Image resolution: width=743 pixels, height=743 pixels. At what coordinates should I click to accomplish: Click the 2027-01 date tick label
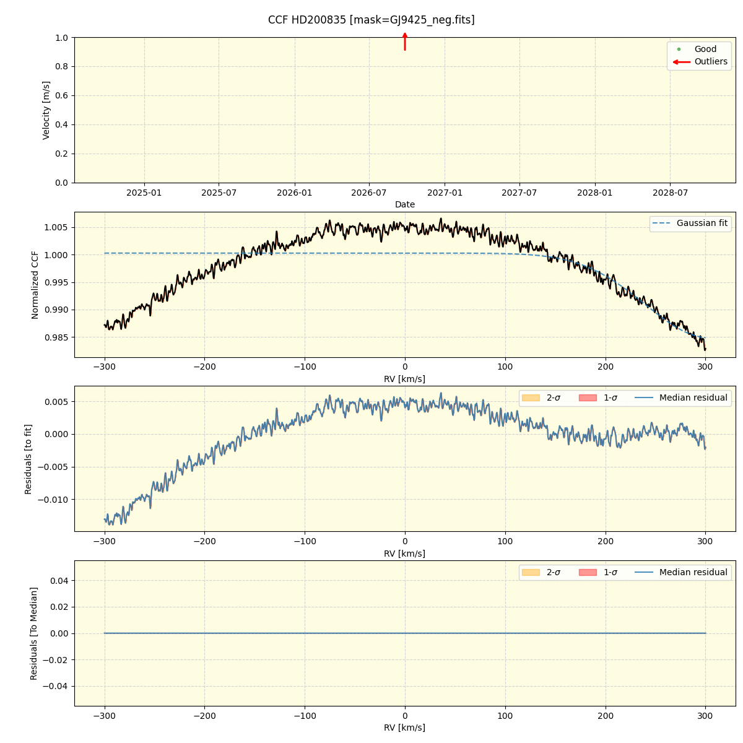(x=445, y=193)
